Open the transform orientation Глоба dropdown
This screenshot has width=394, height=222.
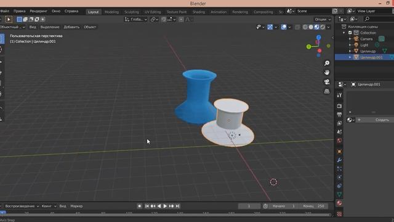pyautogui.click(x=135, y=19)
